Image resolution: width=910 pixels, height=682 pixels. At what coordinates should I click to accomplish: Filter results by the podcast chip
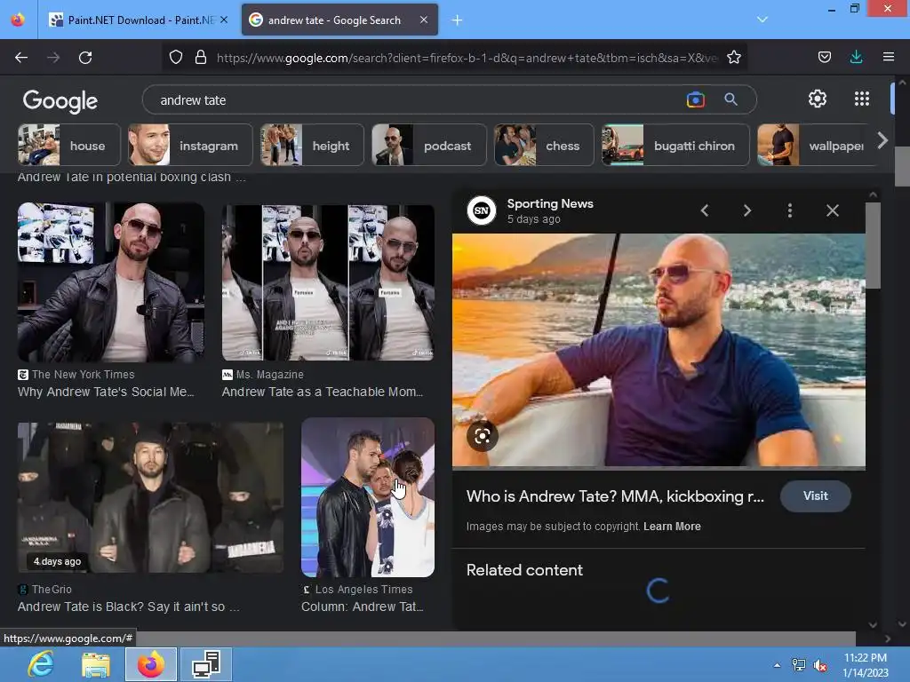429,145
